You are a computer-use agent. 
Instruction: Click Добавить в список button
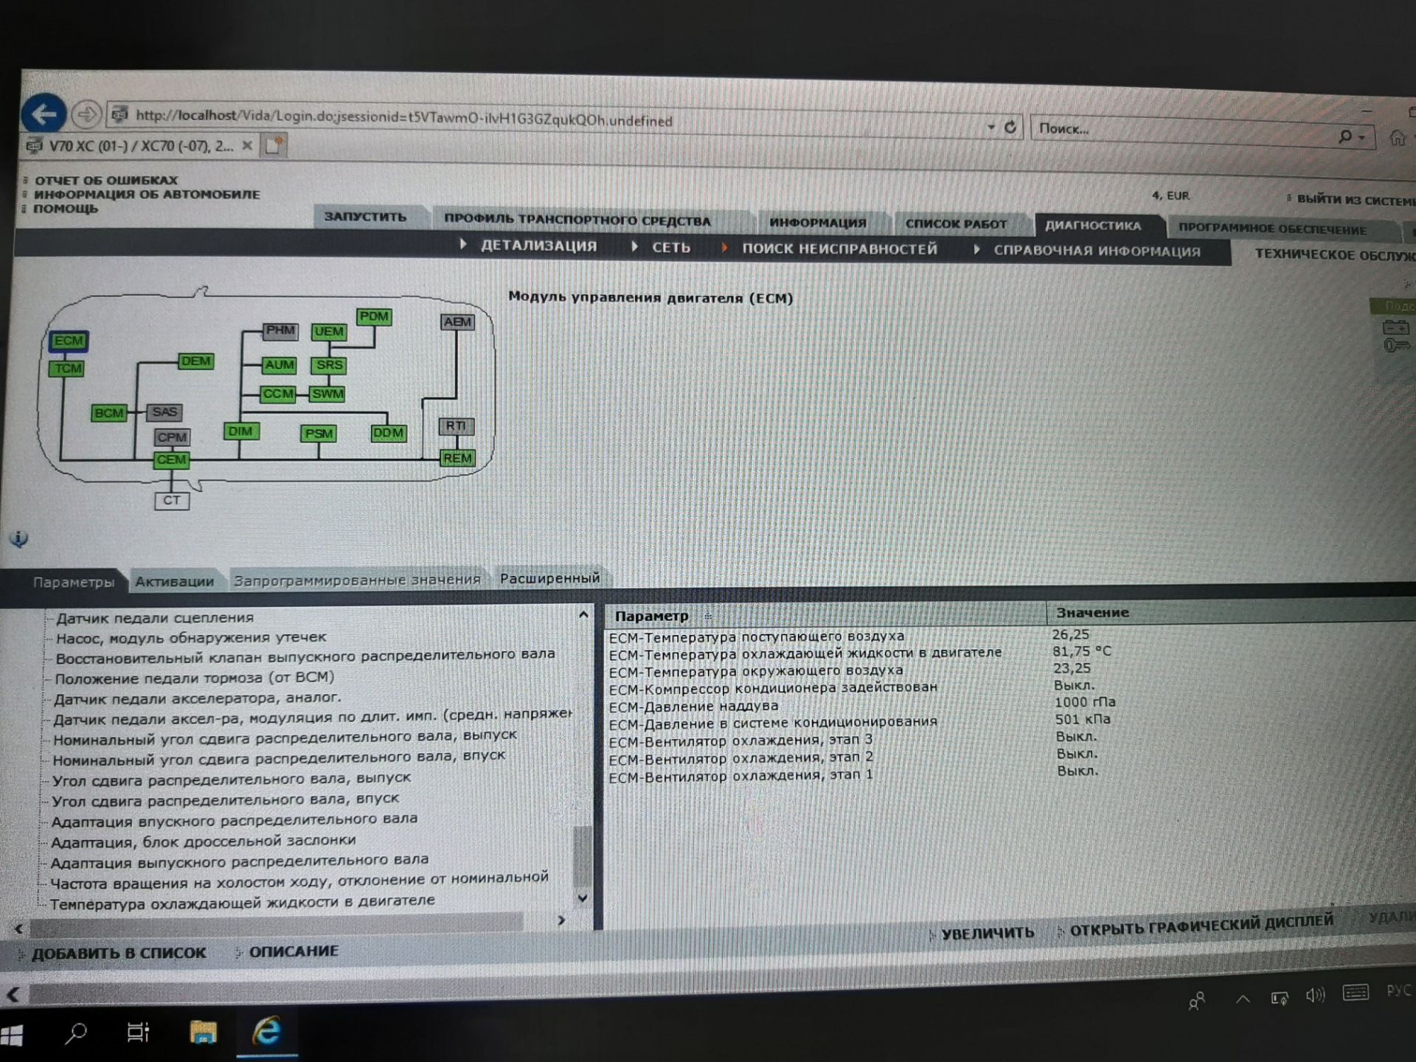[x=118, y=953]
